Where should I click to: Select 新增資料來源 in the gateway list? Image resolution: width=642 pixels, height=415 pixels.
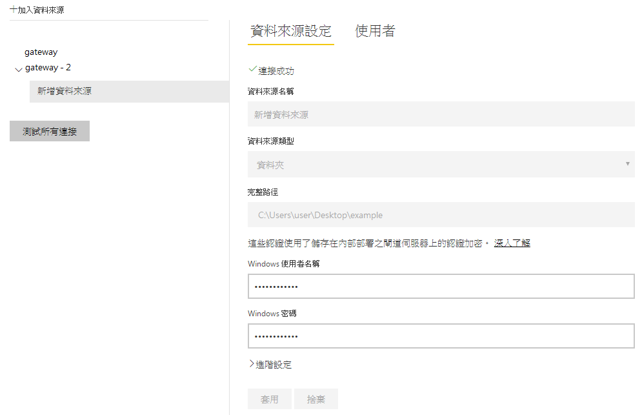click(65, 92)
